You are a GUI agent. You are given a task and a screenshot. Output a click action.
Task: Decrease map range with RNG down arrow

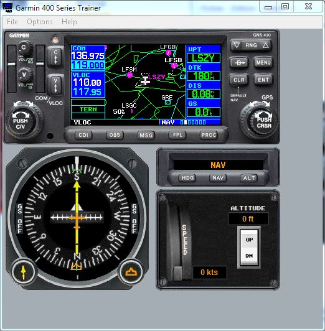coord(237,45)
